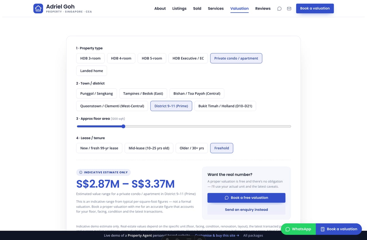Choose Tampines / Bedok (East) district
Image resolution: width=367 pixels, height=240 pixels.
click(143, 94)
